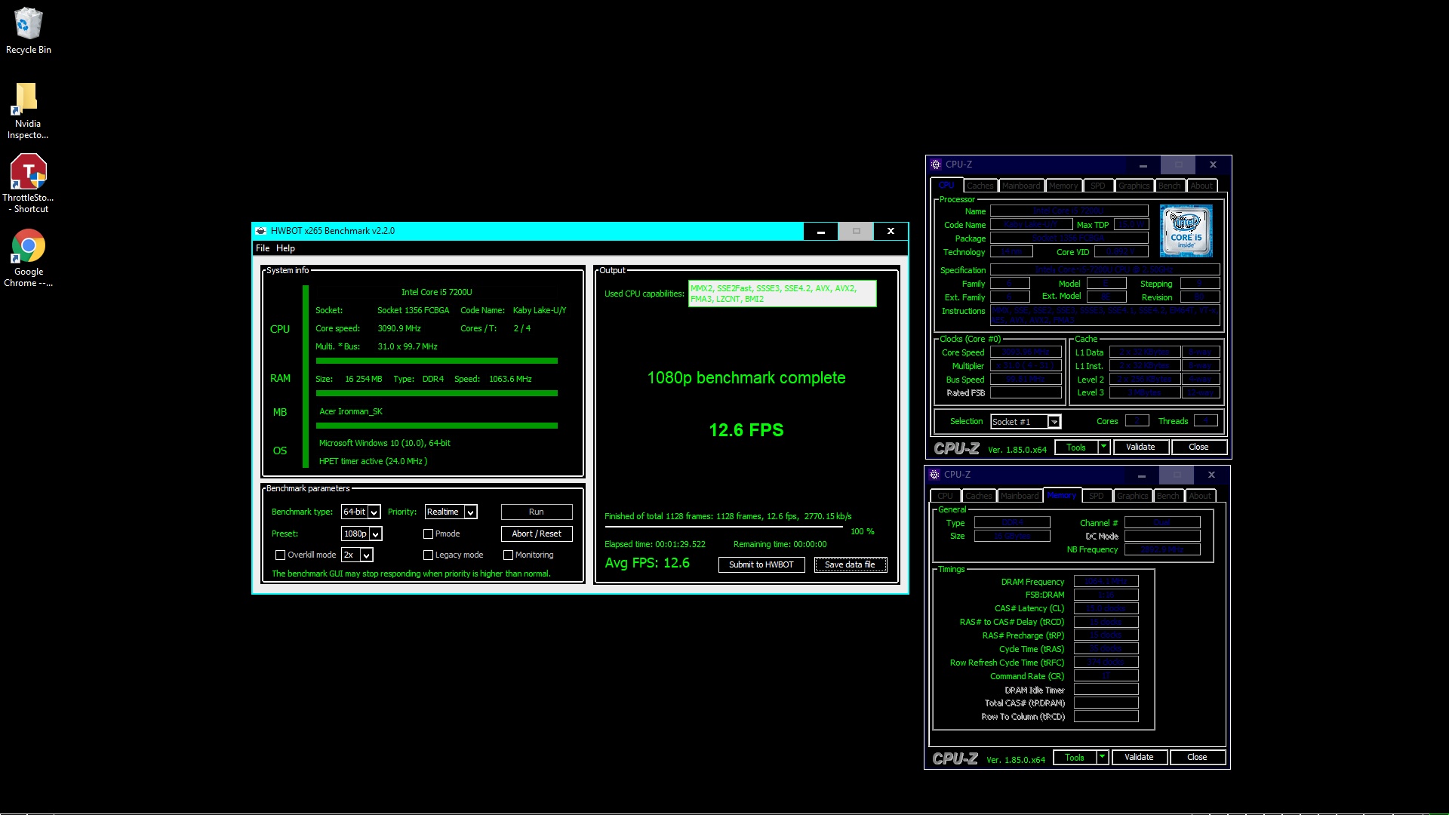Click Submit to HWBOT button
1449x815 pixels.
click(x=761, y=564)
